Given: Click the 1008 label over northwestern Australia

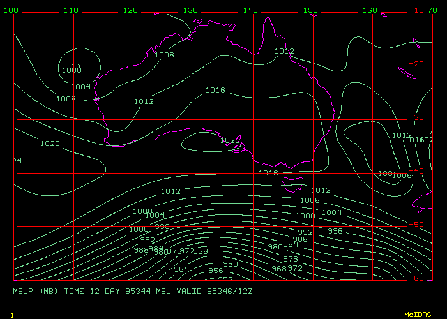Looking at the screenshot, I should coord(164,55).
